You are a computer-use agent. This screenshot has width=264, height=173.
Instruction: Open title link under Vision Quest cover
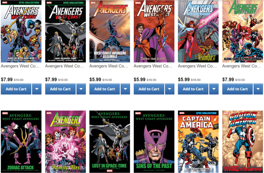coord(197,66)
